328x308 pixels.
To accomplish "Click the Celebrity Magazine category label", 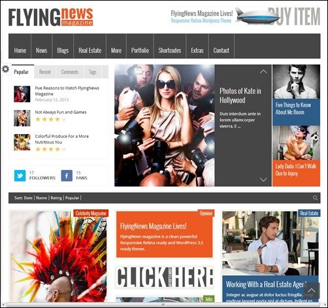I will point(91,213).
